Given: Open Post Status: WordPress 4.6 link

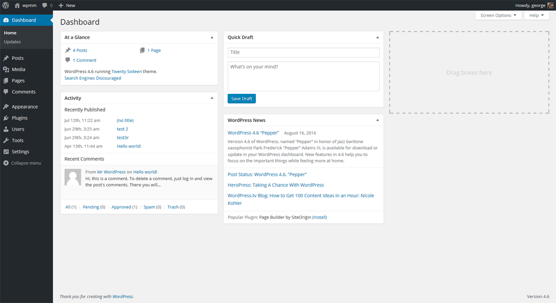Looking at the screenshot, I should pyautogui.click(x=267, y=175).
